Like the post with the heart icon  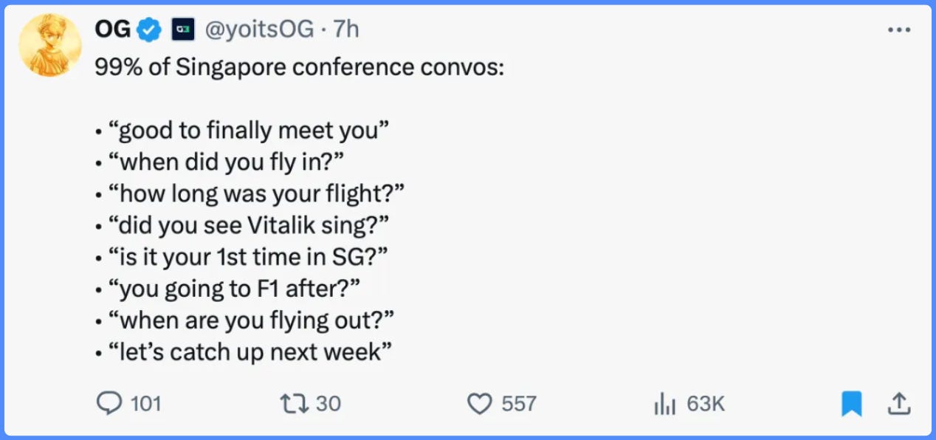480,404
